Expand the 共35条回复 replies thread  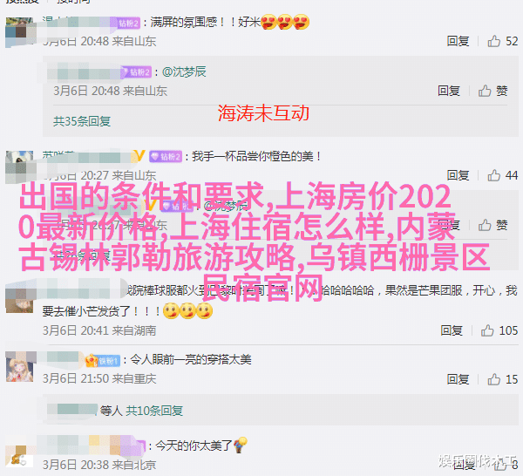(x=82, y=121)
